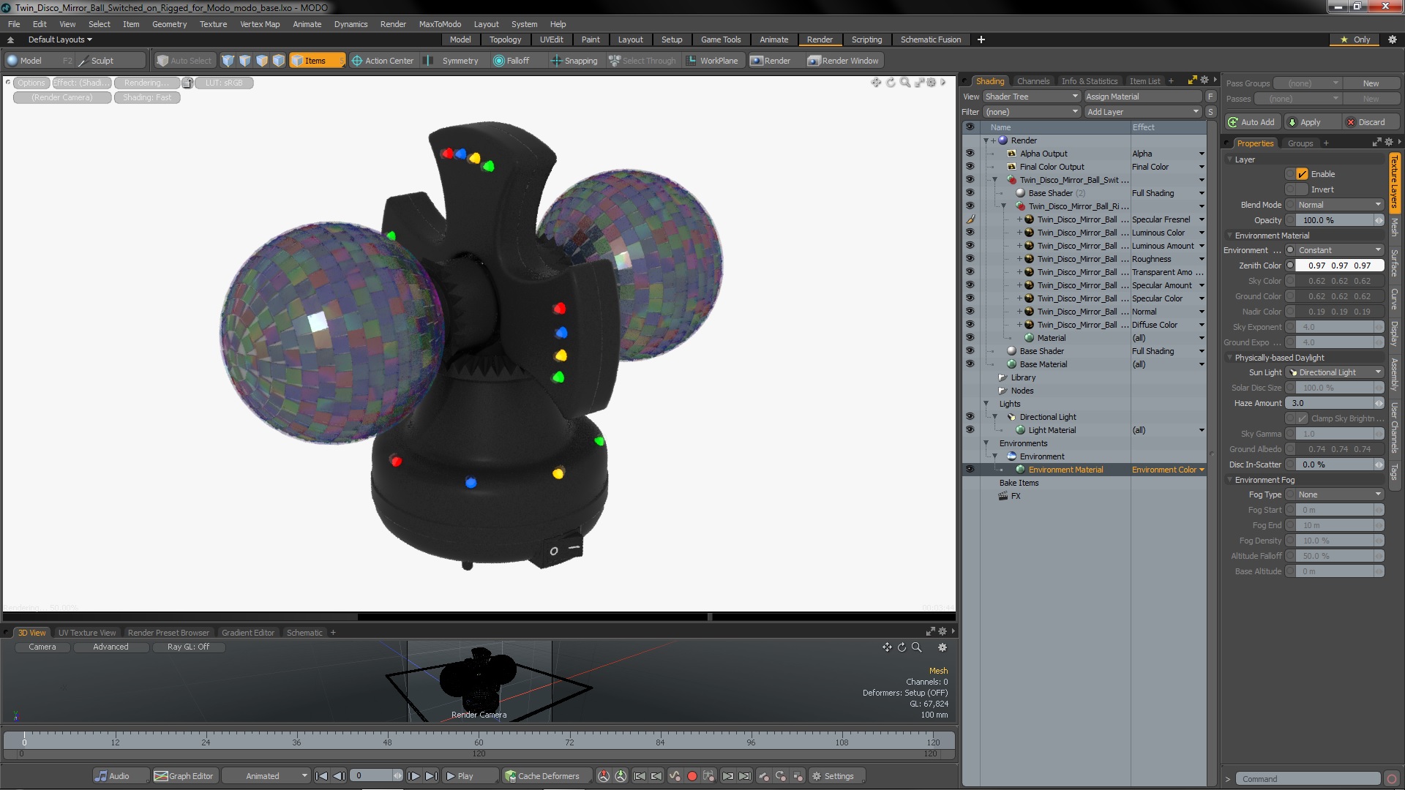The height and width of the screenshot is (790, 1405).
Task: Click Discard button
Action: [x=1371, y=122]
